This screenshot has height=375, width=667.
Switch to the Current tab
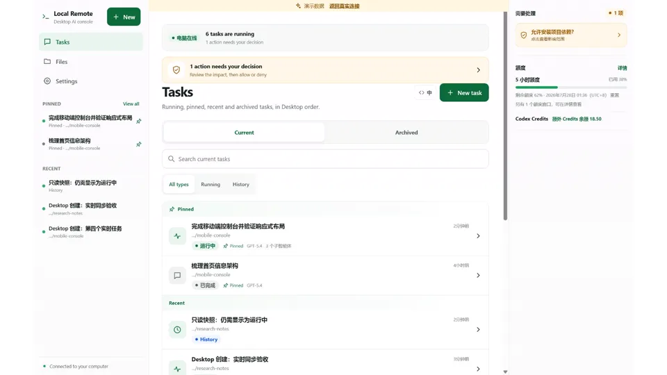coord(244,132)
